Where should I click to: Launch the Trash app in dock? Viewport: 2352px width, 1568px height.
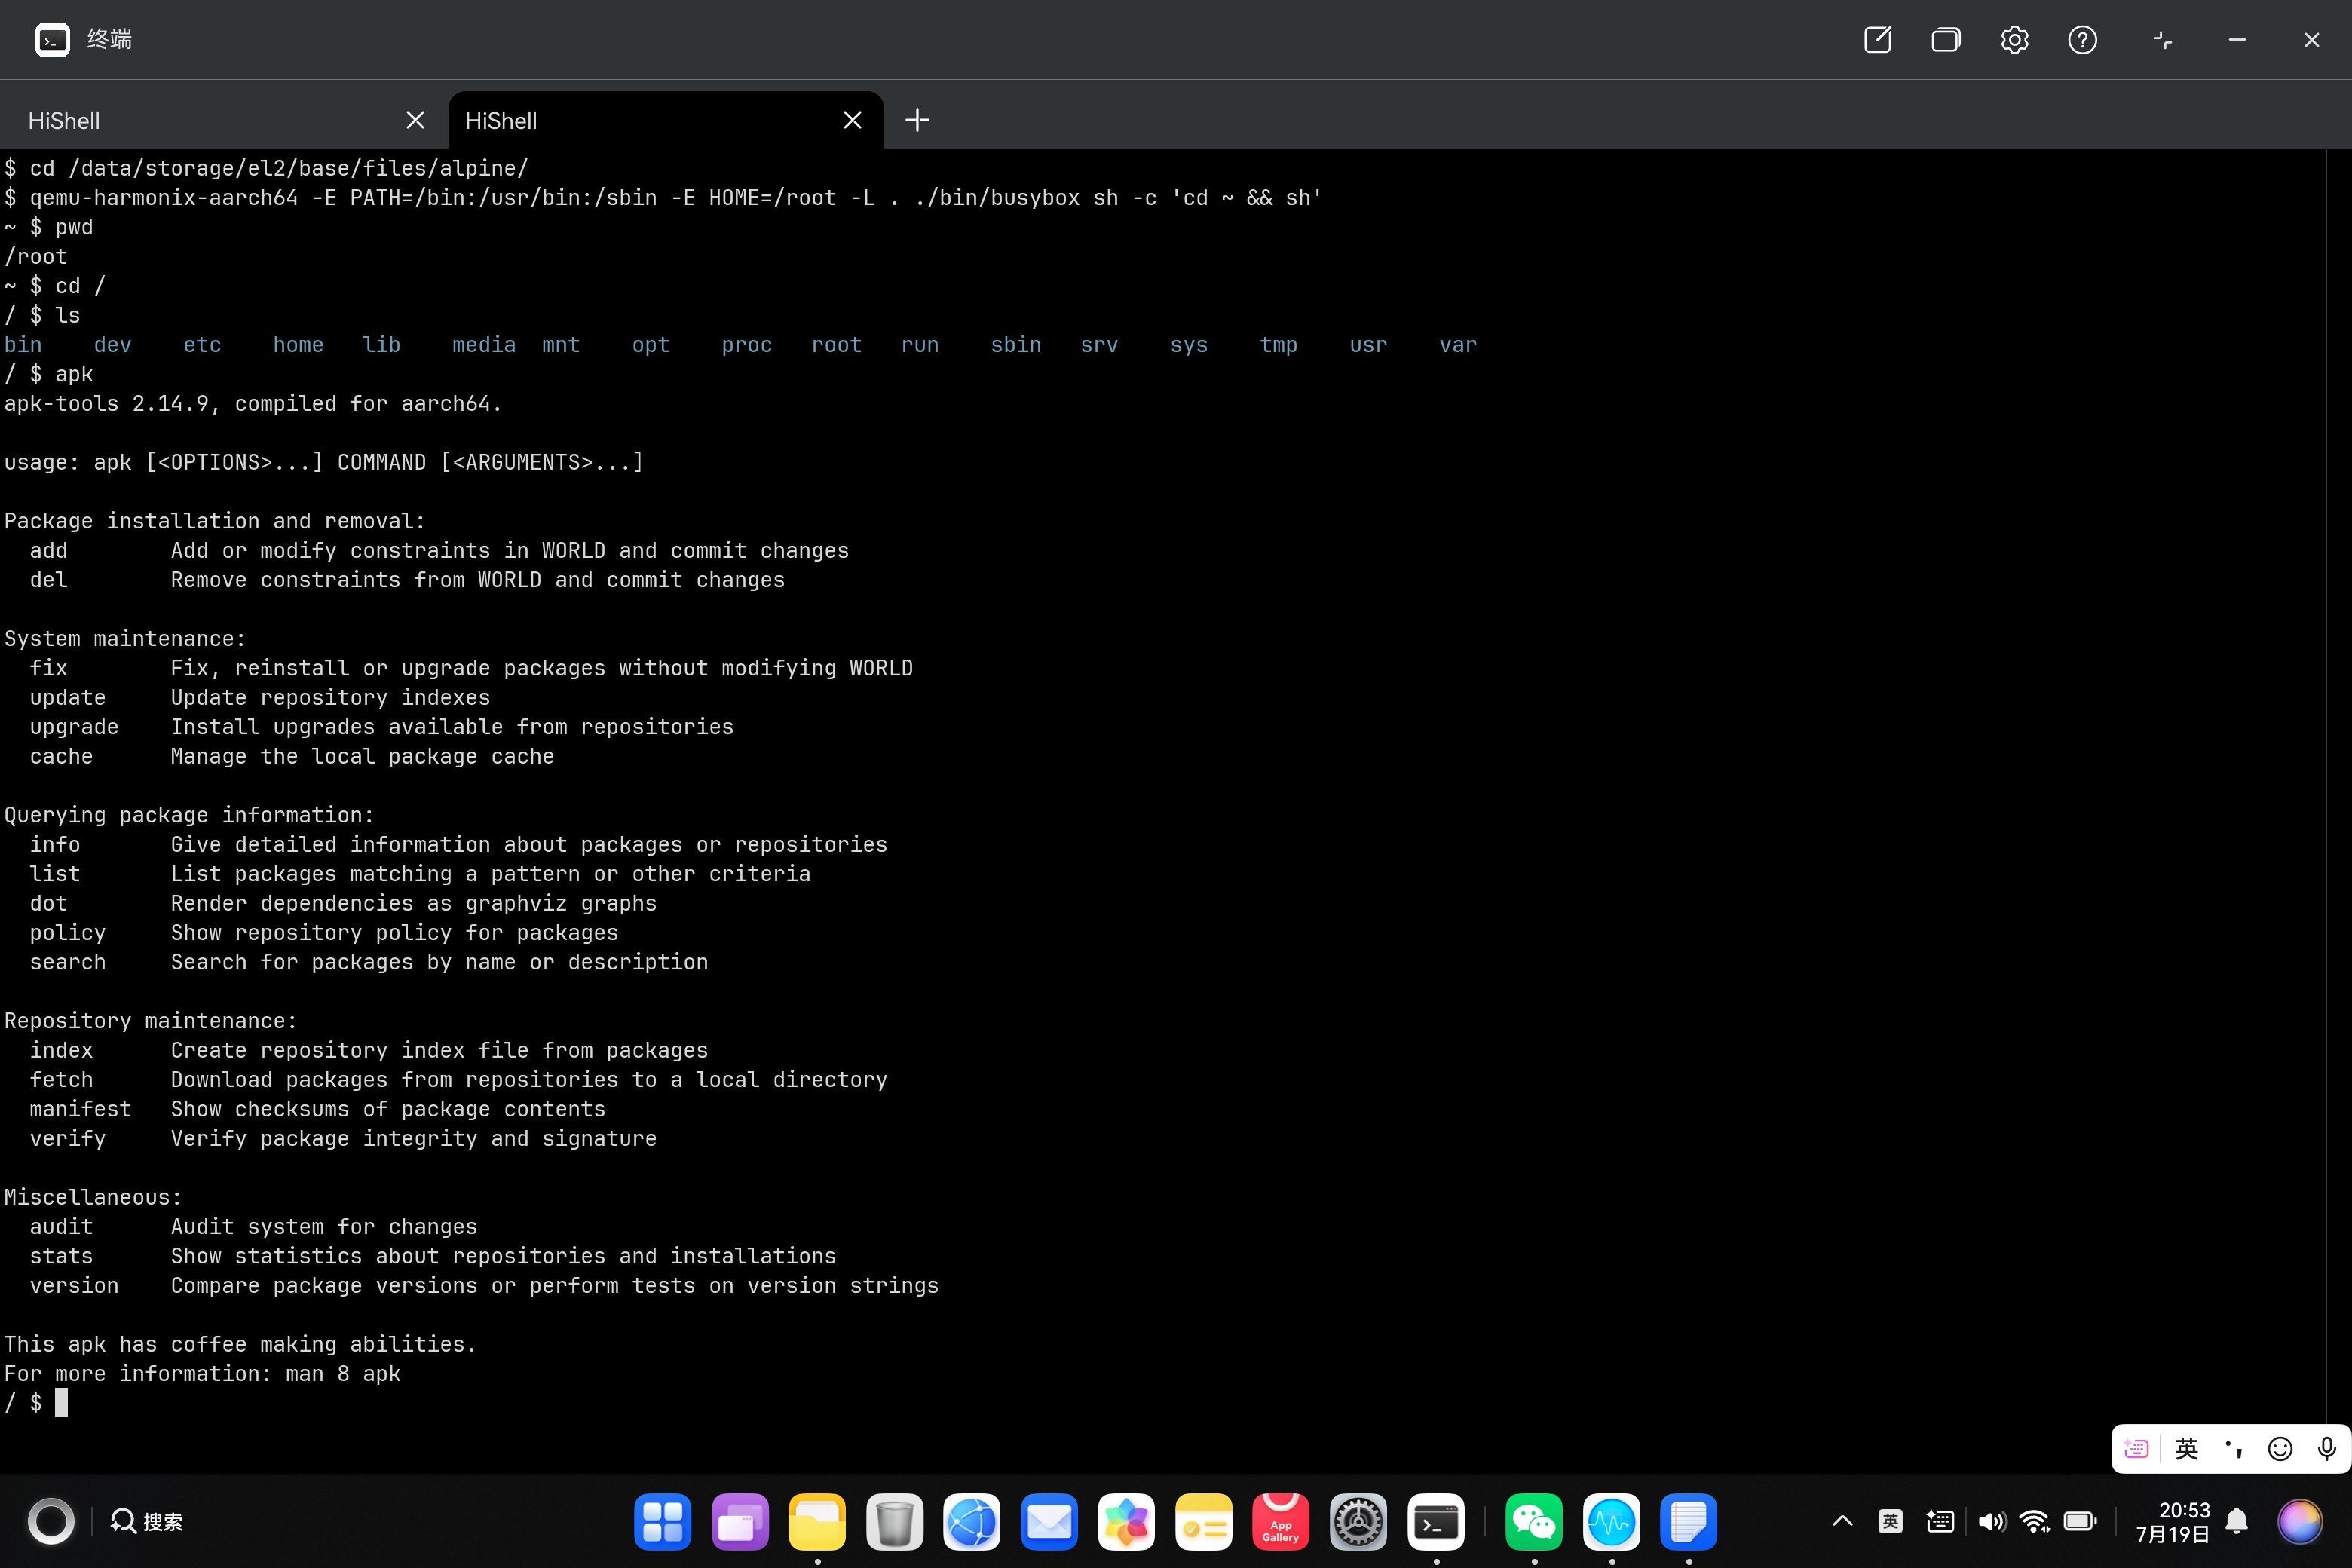894,1522
